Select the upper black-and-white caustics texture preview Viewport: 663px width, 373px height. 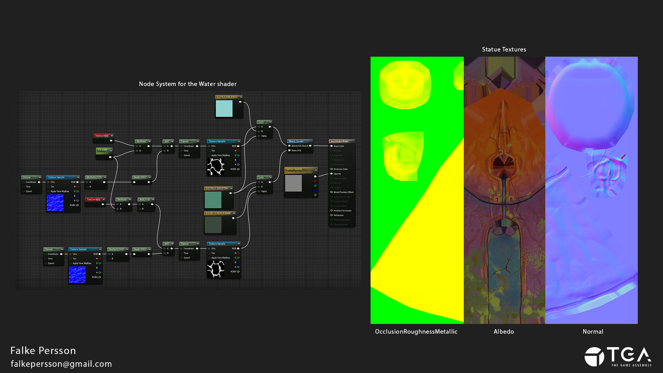point(216,167)
